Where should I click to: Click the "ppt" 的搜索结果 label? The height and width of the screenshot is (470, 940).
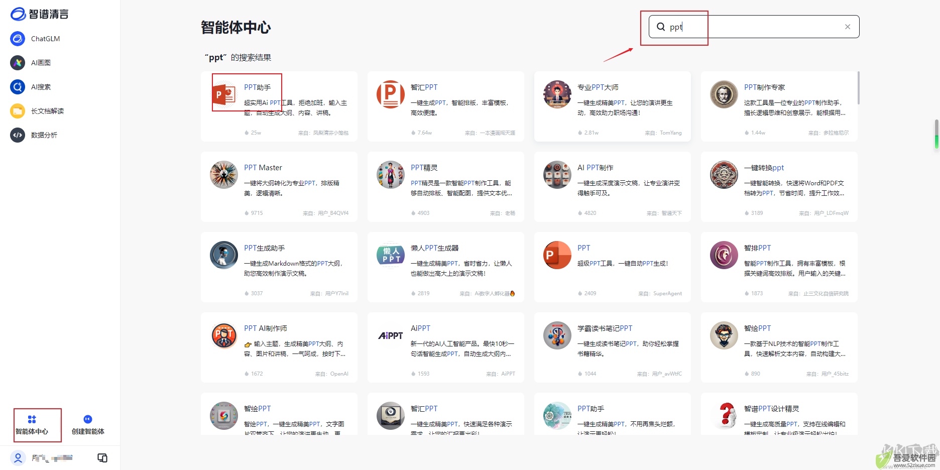pos(238,58)
